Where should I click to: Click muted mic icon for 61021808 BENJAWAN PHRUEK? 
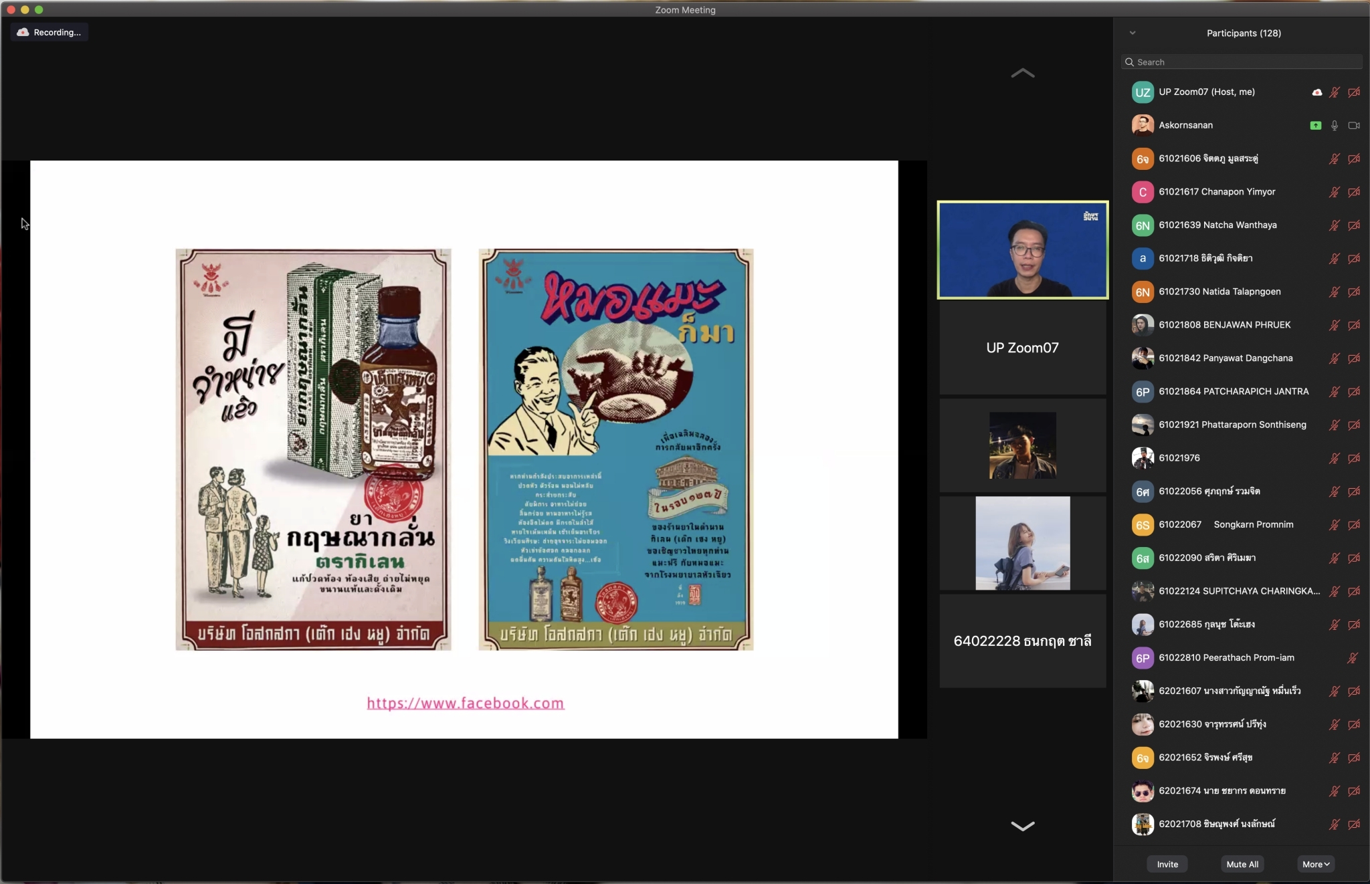click(x=1335, y=325)
